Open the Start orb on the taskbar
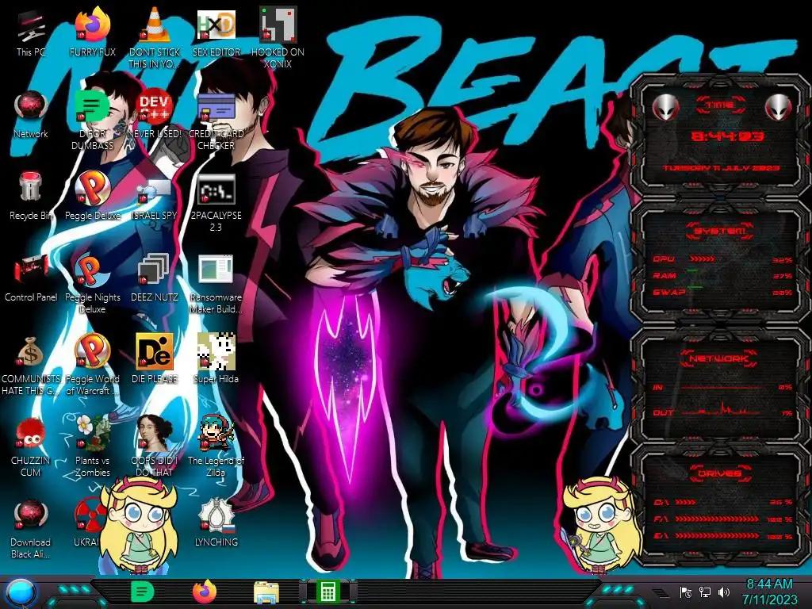812x609 pixels. pyautogui.click(x=20, y=593)
